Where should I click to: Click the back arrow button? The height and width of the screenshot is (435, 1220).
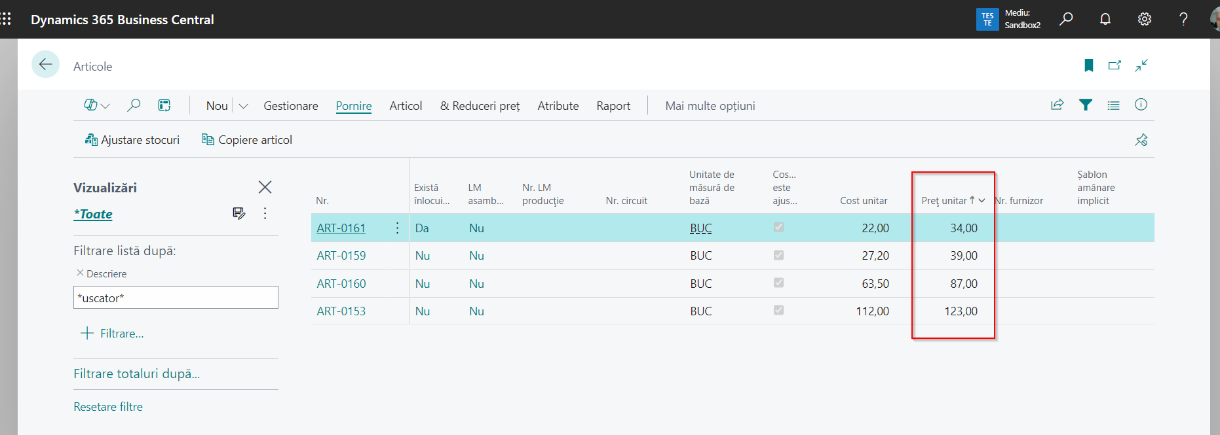(45, 65)
